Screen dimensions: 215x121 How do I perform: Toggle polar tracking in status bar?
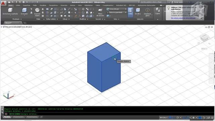[178, 118]
